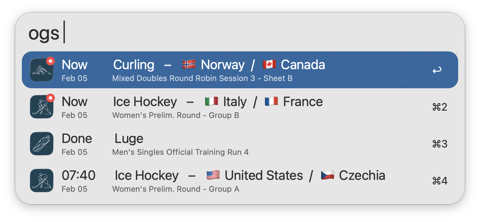Click the Ice Hockey icon beside Italy match

pos(42,107)
